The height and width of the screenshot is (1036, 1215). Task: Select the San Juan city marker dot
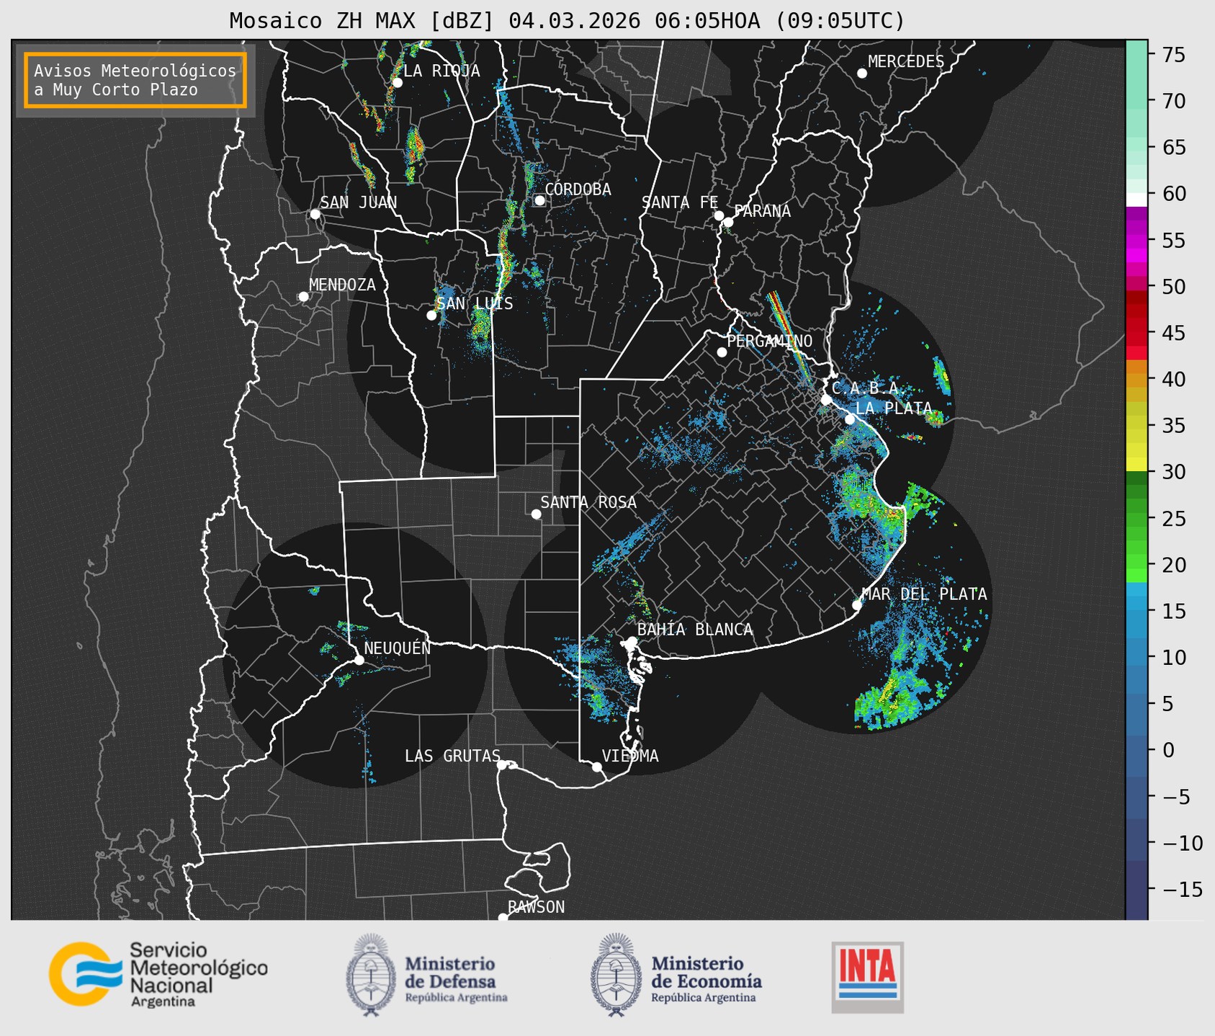pyautogui.click(x=315, y=214)
